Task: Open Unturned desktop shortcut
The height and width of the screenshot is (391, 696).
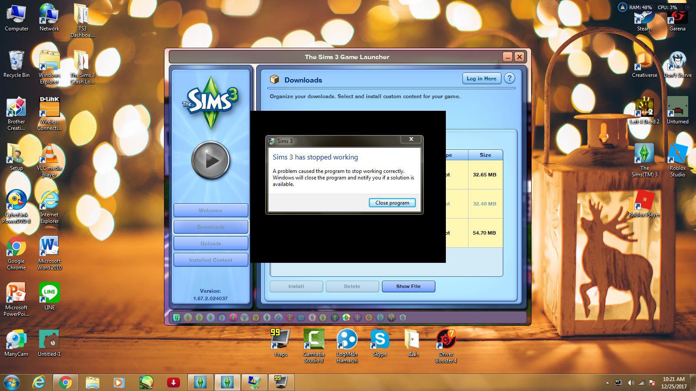Action: (677, 111)
